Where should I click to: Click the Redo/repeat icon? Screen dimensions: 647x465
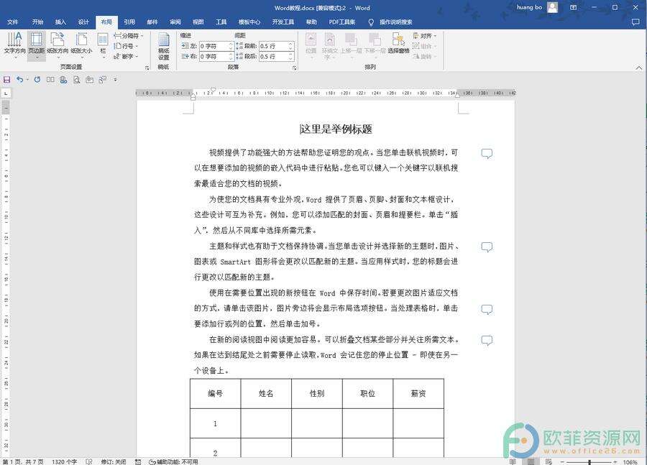tap(37, 80)
